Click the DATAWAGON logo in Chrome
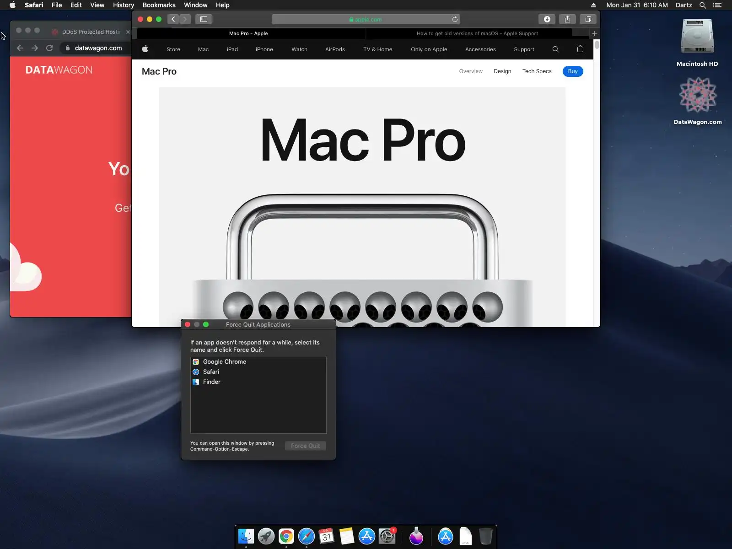732x549 pixels. pyautogui.click(x=59, y=70)
